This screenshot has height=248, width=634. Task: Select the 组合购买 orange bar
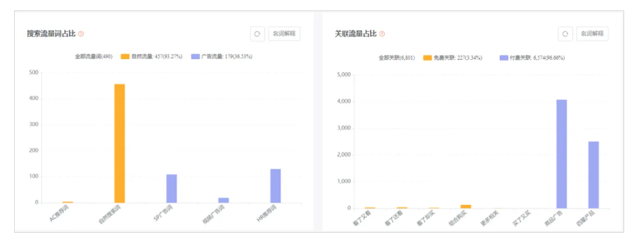coord(466,207)
